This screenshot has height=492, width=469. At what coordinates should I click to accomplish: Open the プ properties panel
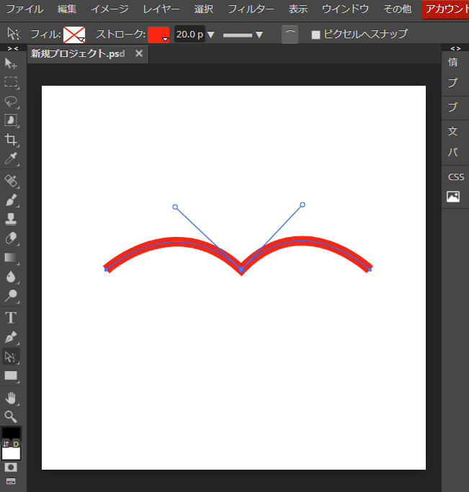[x=452, y=83]
